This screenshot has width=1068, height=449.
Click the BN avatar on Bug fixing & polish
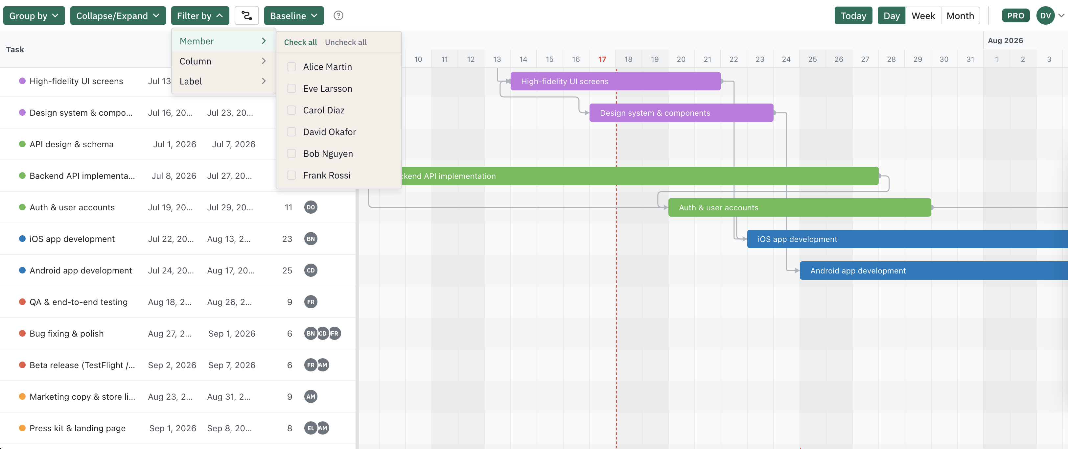click(311, 333)
